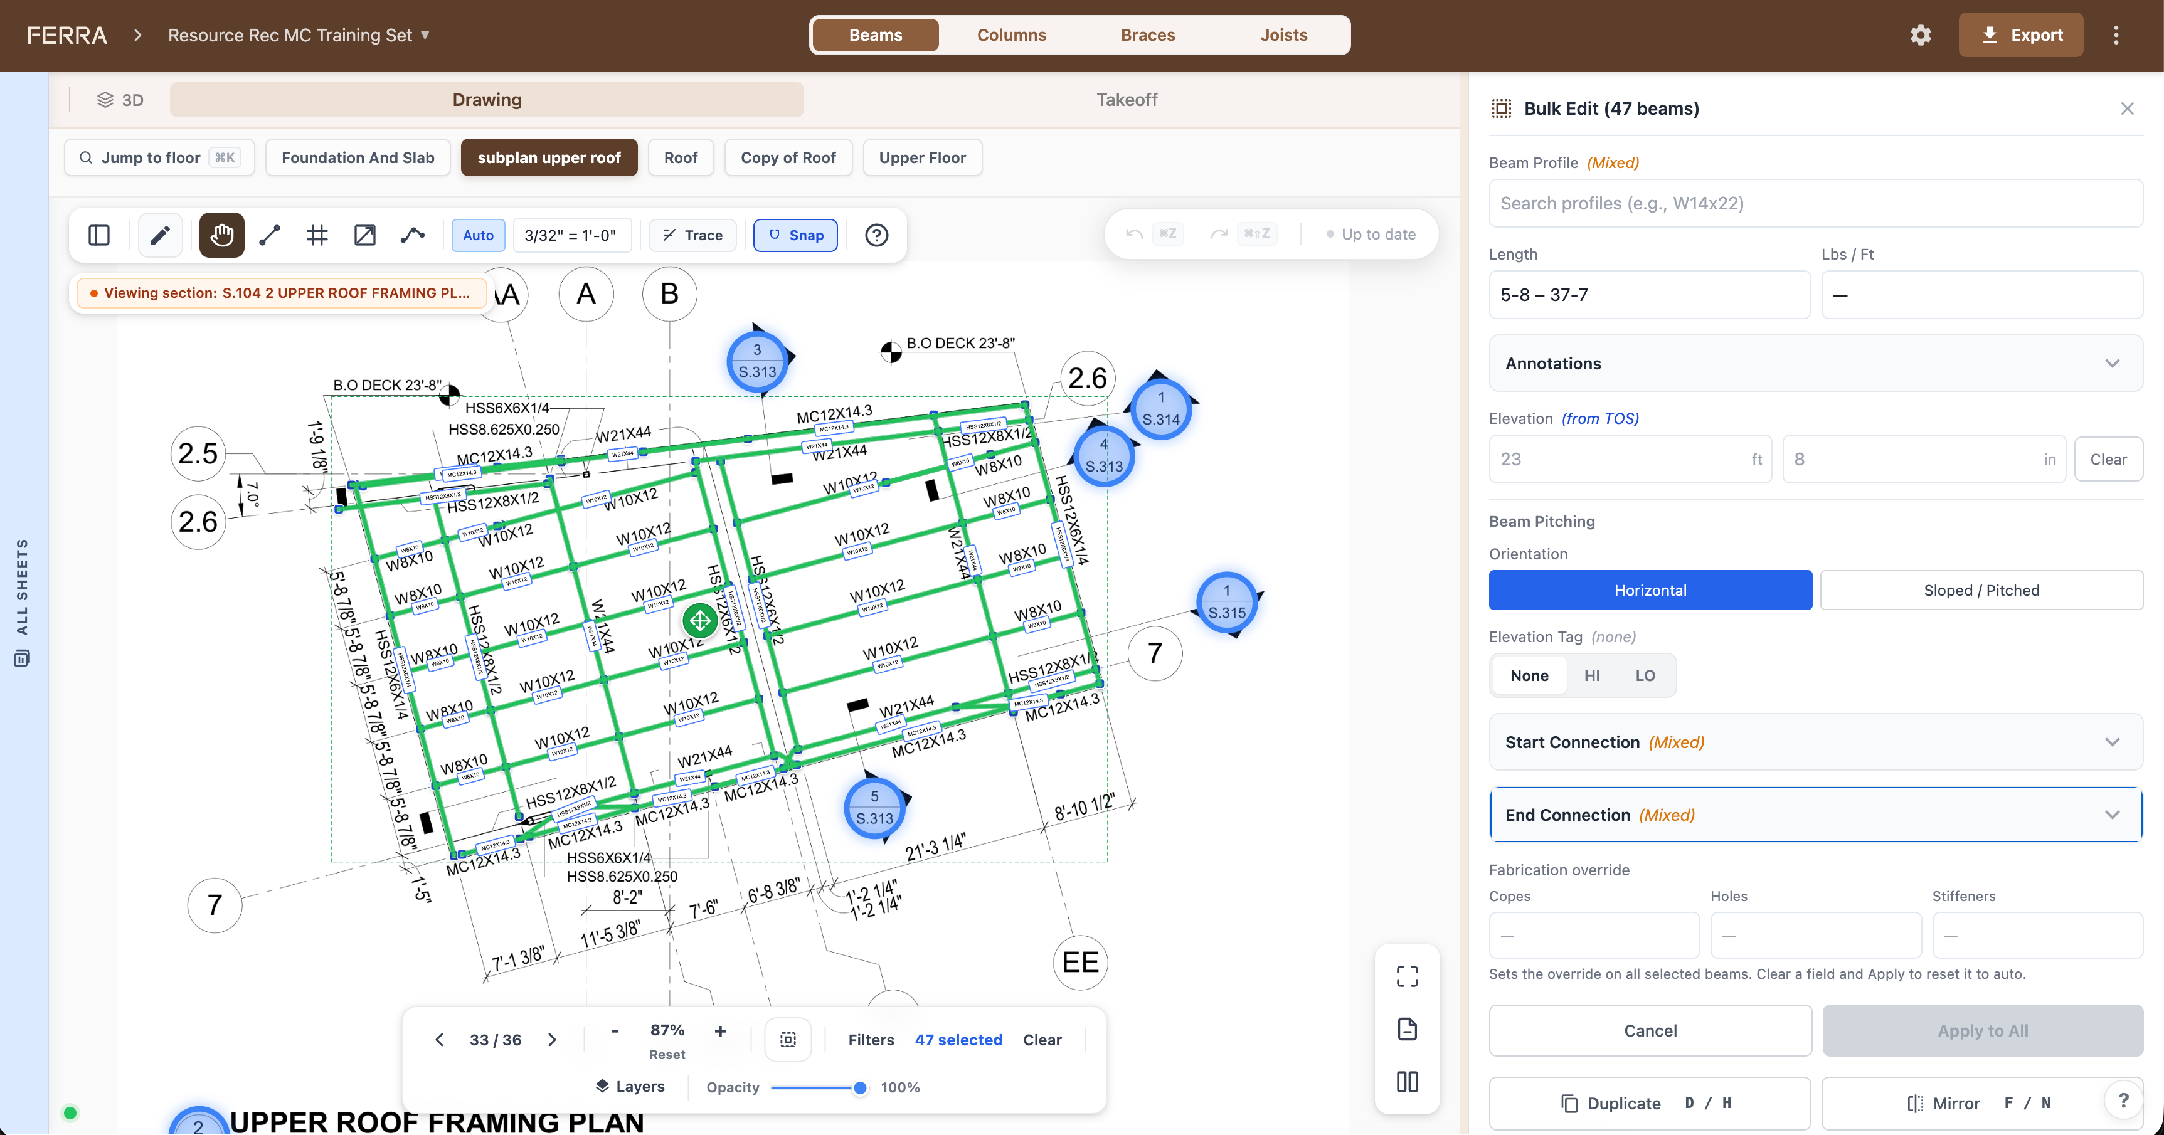Select the grid tool
The height and width of the screenshot is (1135, 2164).
click(x=317, y=235)
